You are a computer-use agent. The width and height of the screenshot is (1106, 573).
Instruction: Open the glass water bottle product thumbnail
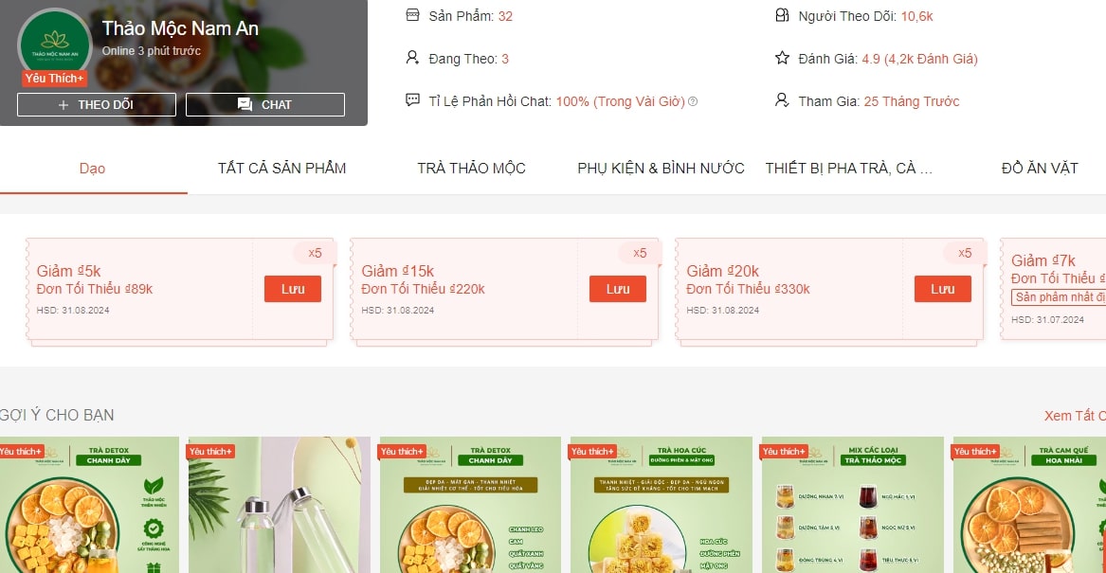278,505
